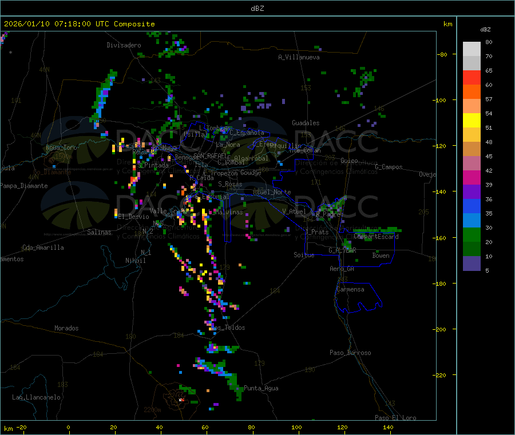
Task: Click the Nihuil label on map
Action: click(x=135, y=261)
